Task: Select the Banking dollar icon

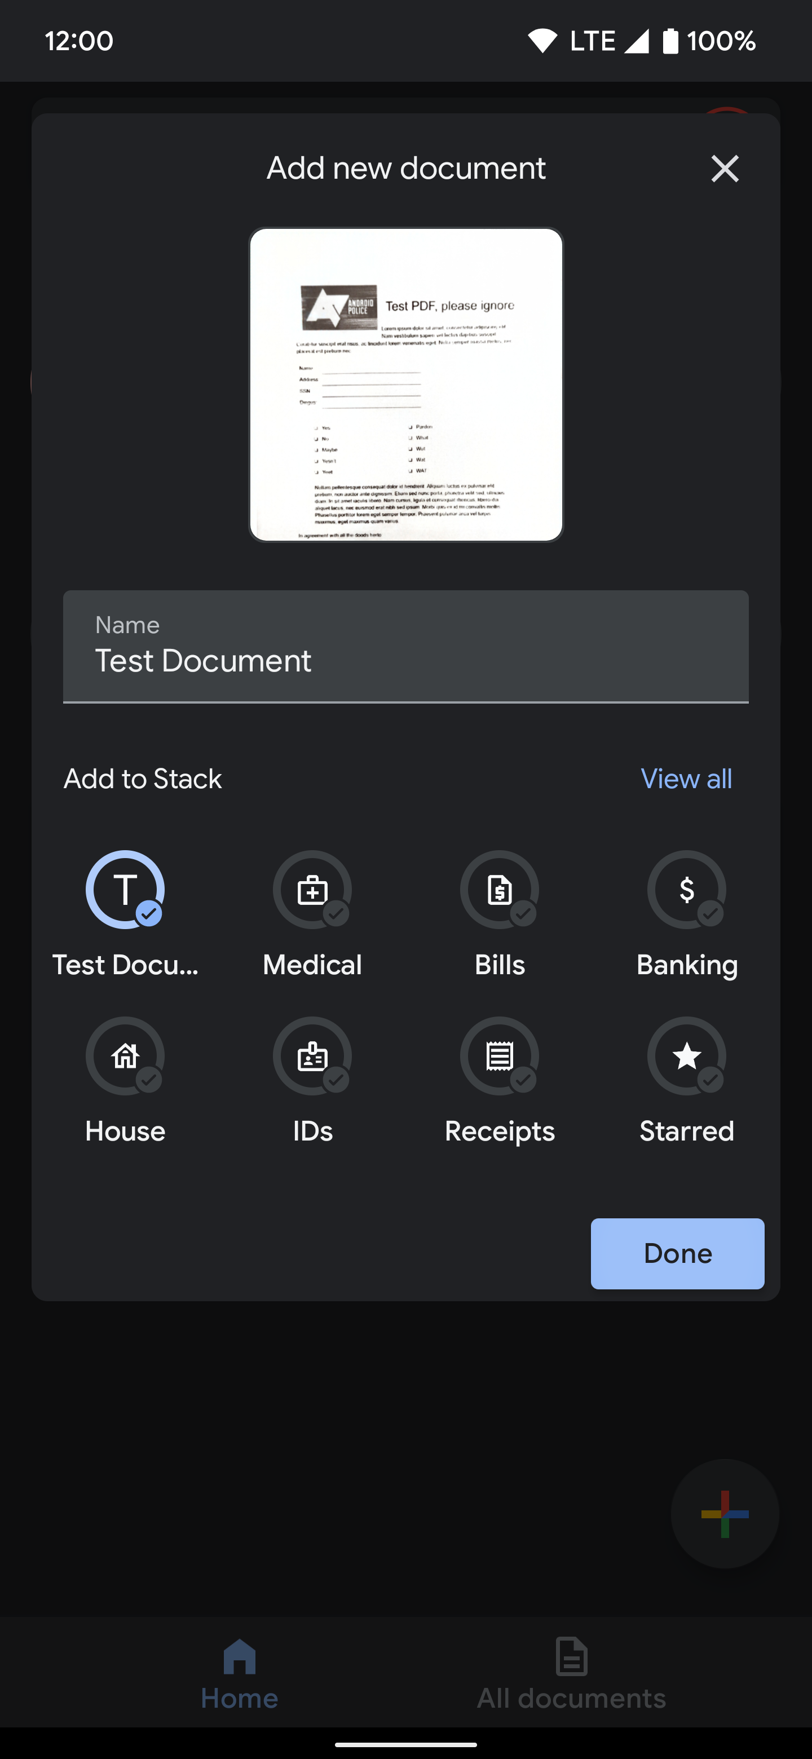Action: [x=687, y=890]
